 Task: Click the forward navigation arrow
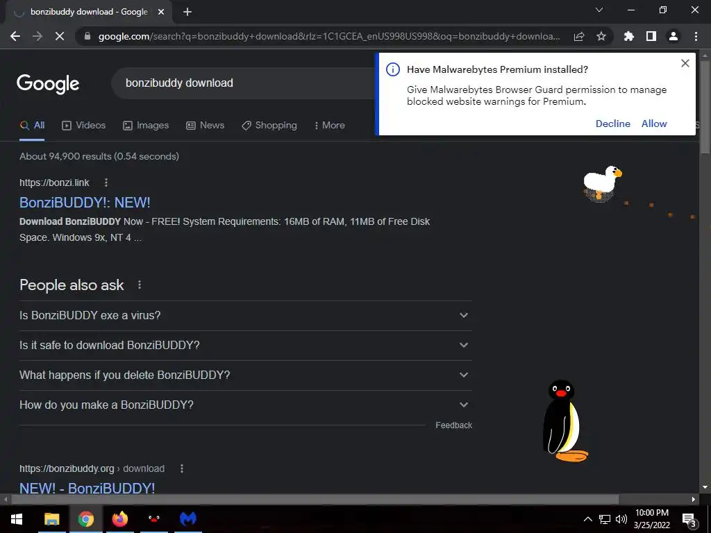point(37,36)
